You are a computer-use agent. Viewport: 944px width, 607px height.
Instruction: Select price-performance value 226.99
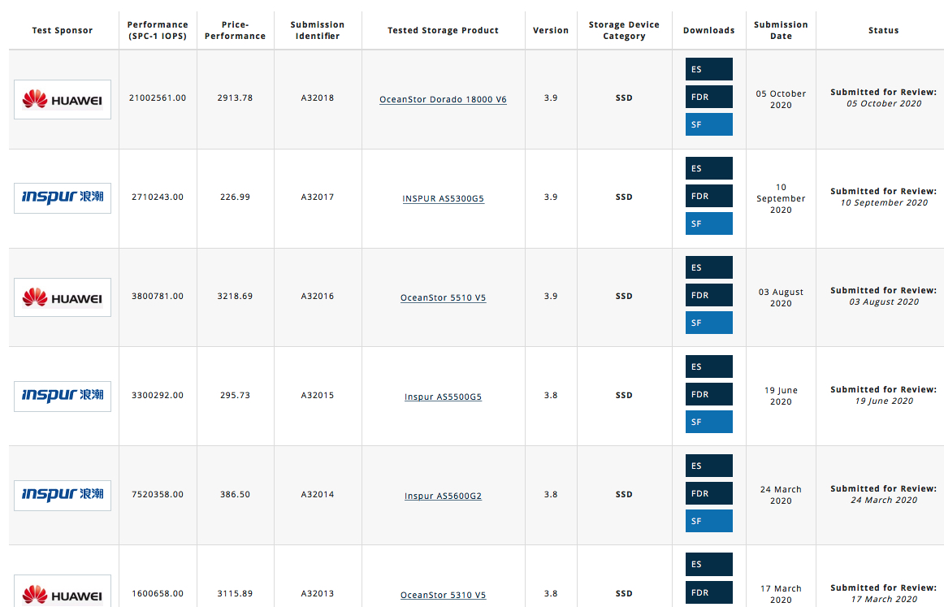(x=235, y=197)
